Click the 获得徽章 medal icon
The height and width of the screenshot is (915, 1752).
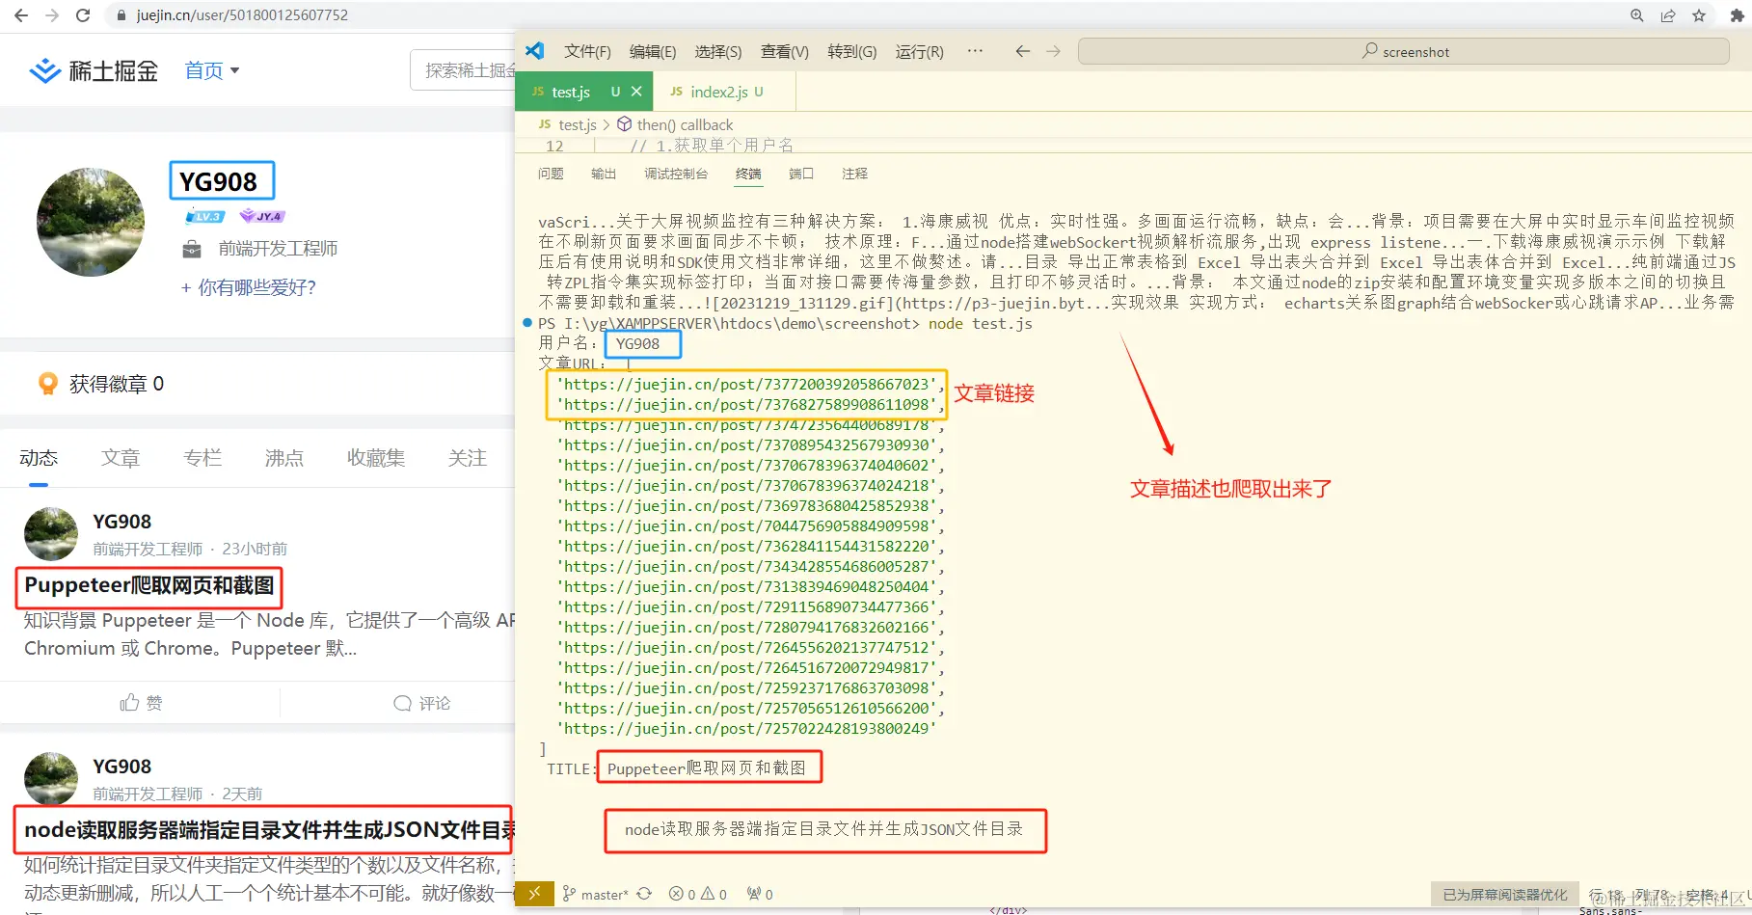(x=47, y=384)
